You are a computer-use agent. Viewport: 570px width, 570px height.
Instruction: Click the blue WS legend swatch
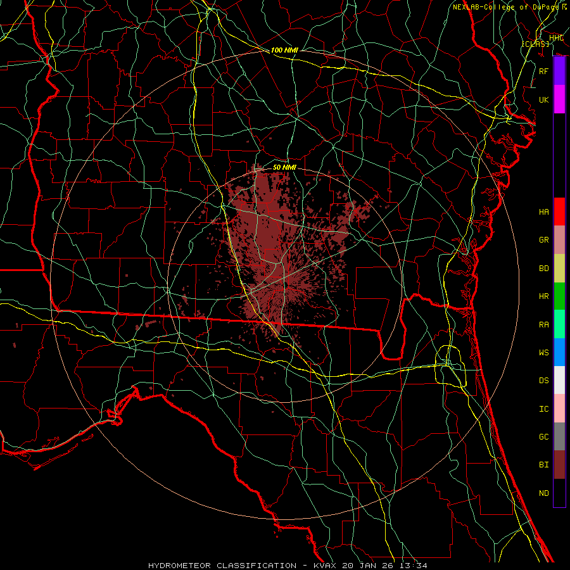tap(559, 352)
